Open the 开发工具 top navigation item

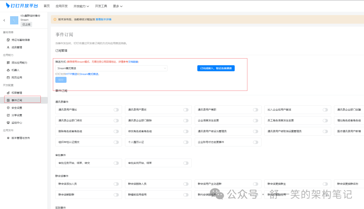[101, 6]
